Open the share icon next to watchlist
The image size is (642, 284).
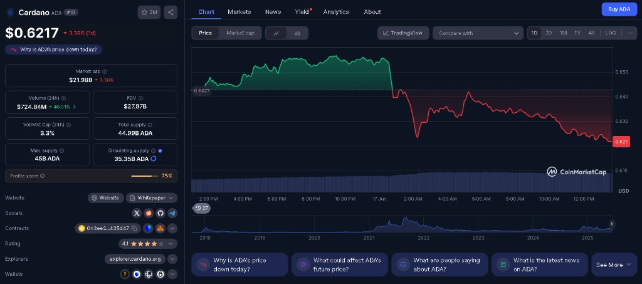click(171, 13)
